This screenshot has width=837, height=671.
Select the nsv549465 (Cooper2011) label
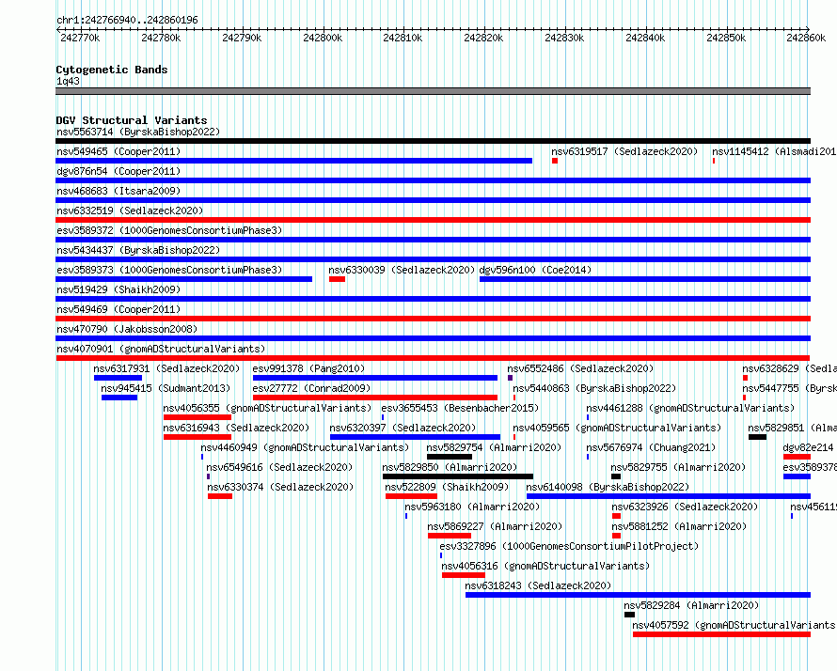pyautogui.click(x=118, y=151)
